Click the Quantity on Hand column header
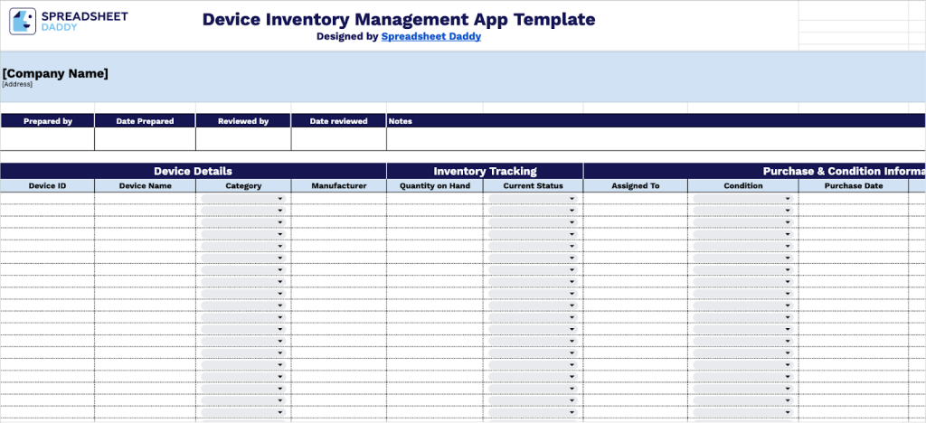926x423 pixels. click(x=434, y=186)
